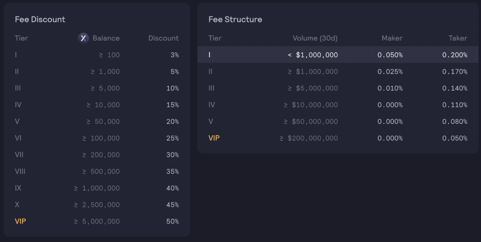
Task: Select the Tier II row with 0.170% taker
Action: 338,71
